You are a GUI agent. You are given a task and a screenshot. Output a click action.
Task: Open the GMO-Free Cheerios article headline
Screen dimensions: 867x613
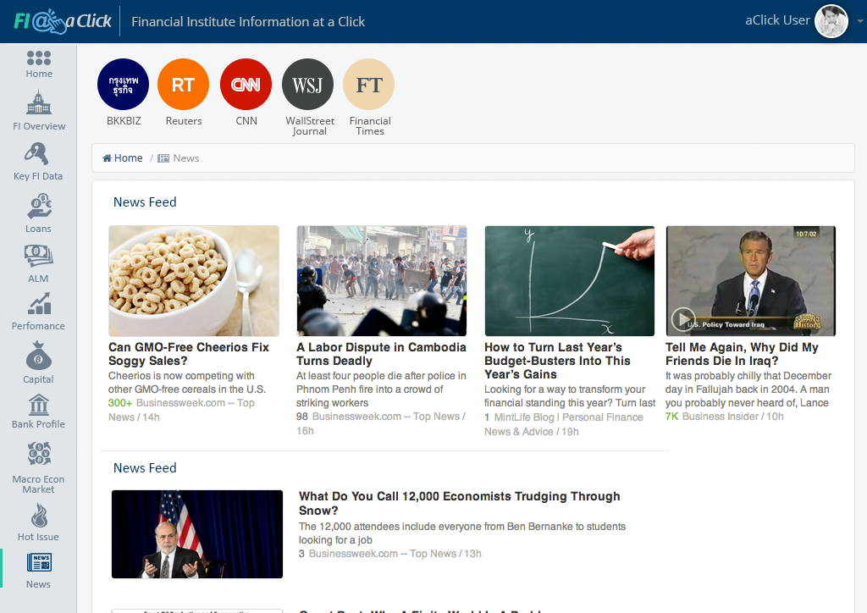tap(189, 354)
